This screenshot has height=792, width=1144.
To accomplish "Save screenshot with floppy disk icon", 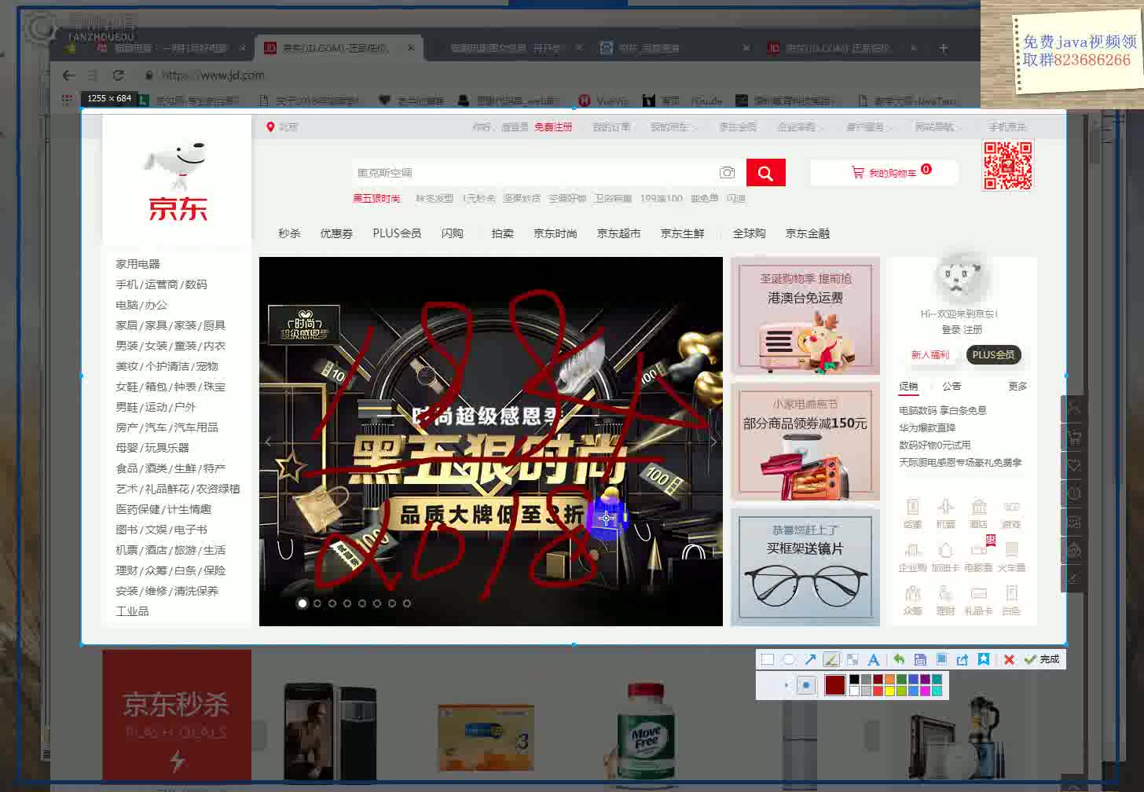I will pos(920,660).
